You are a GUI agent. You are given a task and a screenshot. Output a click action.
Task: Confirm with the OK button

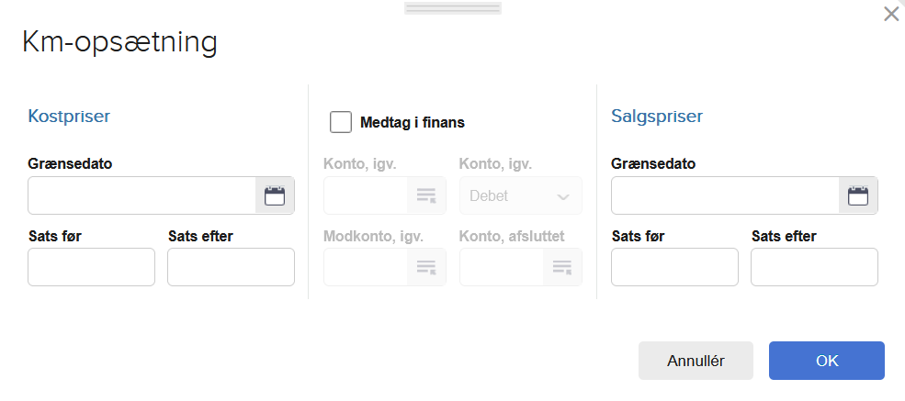pyautogui.click(x=826, y=361)
